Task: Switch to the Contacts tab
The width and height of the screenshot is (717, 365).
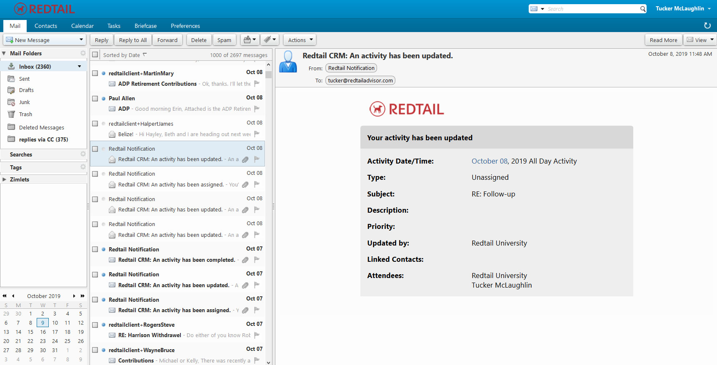Action: [46, 26]
